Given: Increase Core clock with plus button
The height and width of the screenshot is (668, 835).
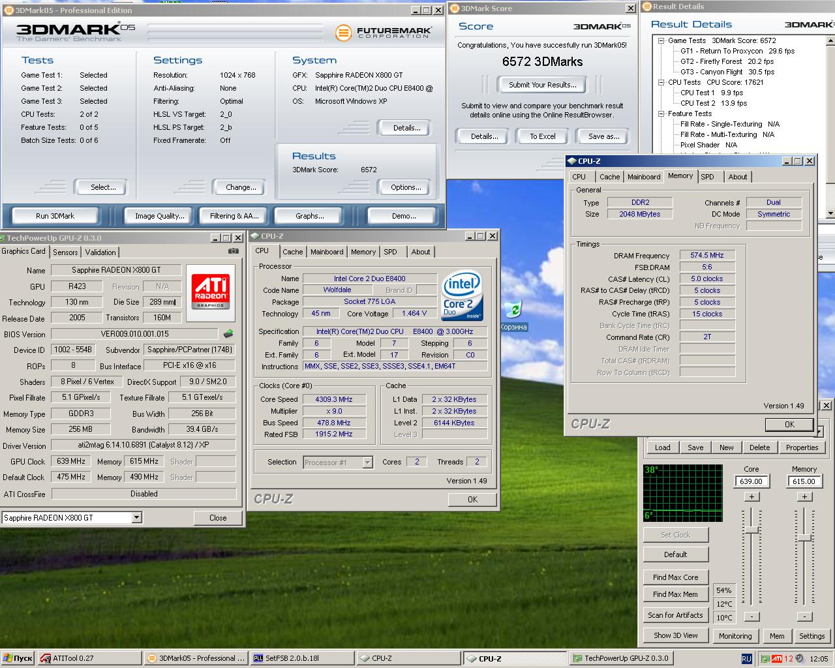Looking at the screenshot, I should coord(751,496).
